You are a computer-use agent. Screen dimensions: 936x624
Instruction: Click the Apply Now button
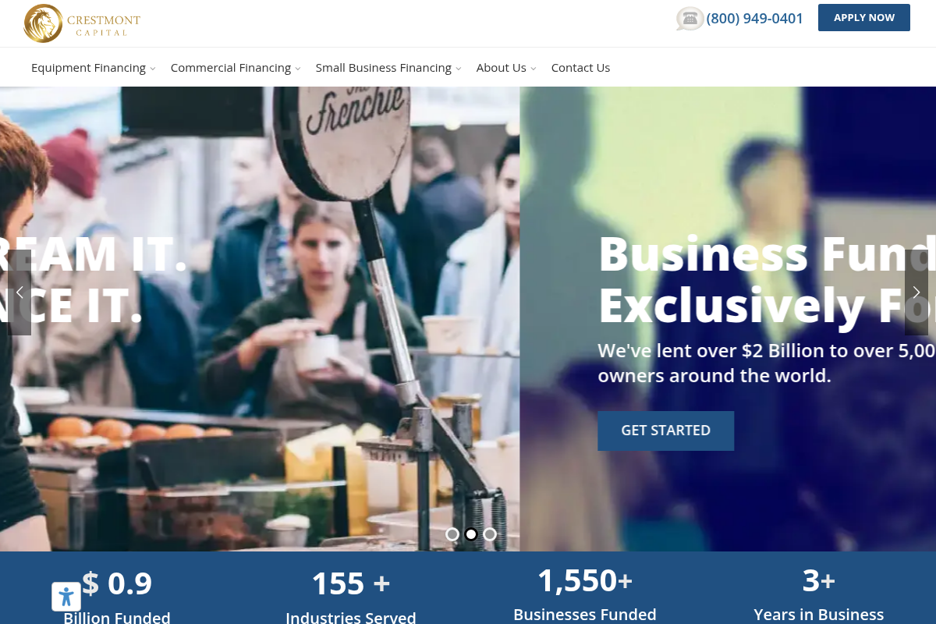click(864, 18)
